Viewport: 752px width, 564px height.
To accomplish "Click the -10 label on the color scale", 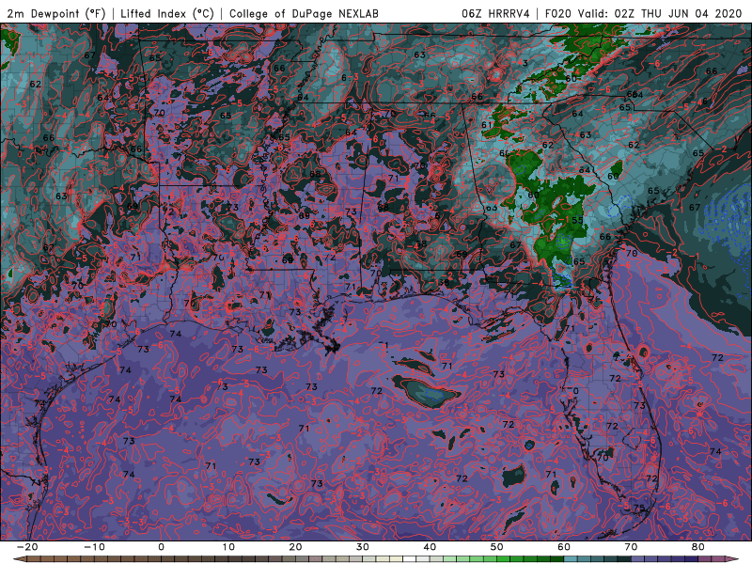I will coord(94,547).
